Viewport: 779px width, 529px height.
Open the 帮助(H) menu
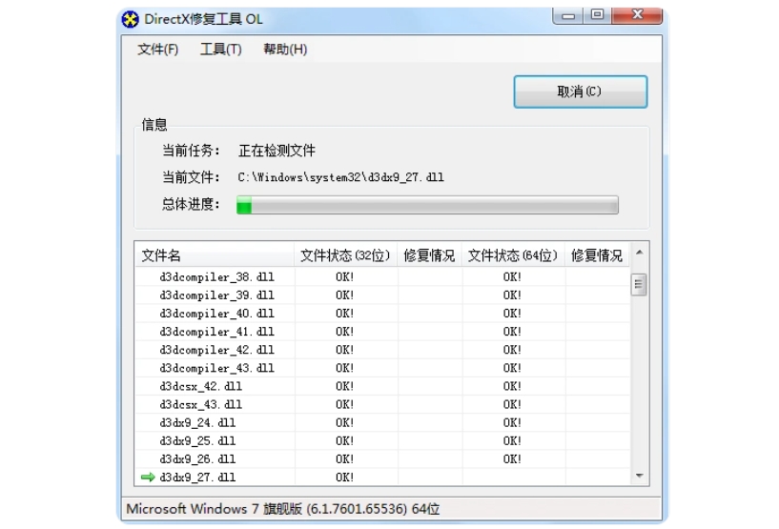pyautogui.click(x=285, y=50)
